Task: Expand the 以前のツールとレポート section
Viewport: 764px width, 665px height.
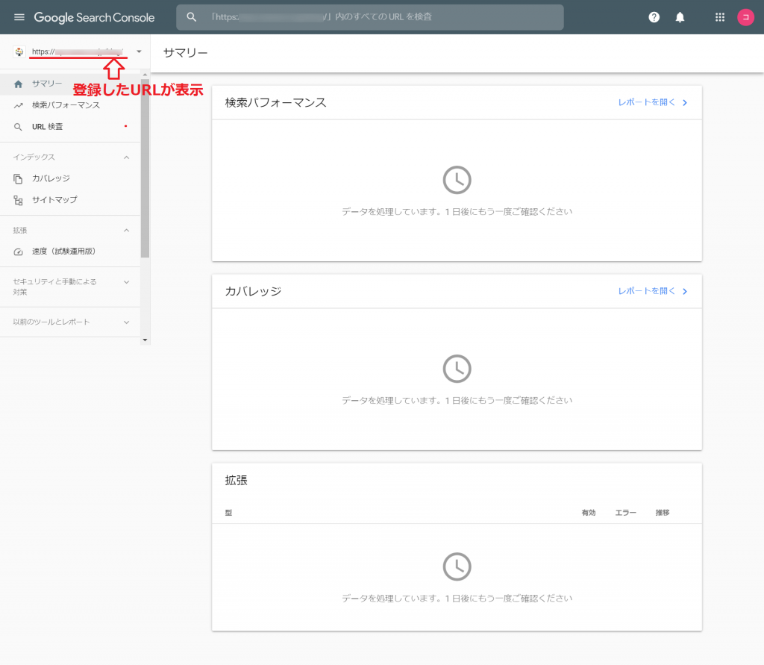Action: [x=126, y=322]
